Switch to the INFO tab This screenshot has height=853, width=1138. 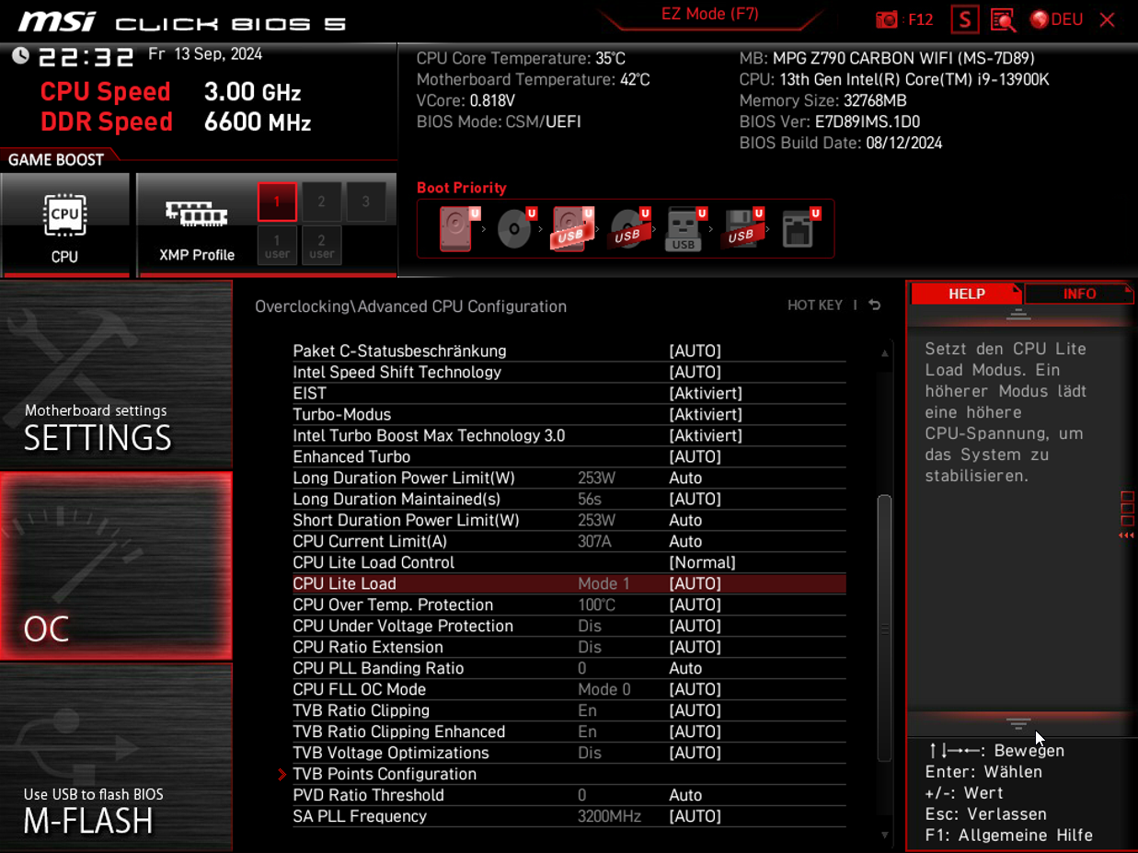click(x=1079, y=294)
